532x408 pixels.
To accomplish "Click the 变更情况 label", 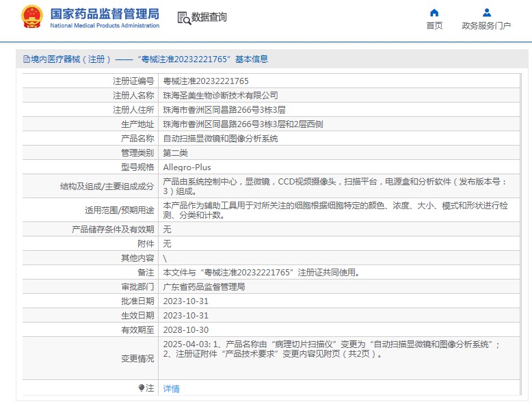I will (x=137, y=359).
